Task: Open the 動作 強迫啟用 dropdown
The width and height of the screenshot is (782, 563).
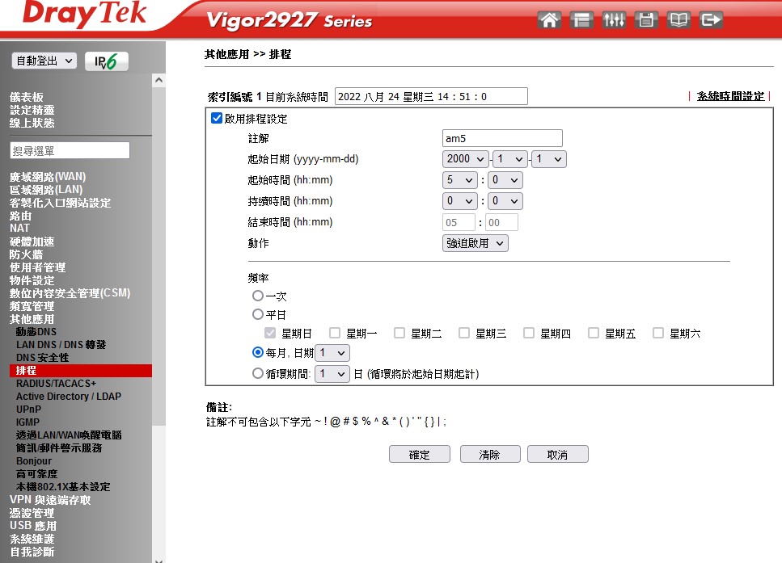Action: 476,243
